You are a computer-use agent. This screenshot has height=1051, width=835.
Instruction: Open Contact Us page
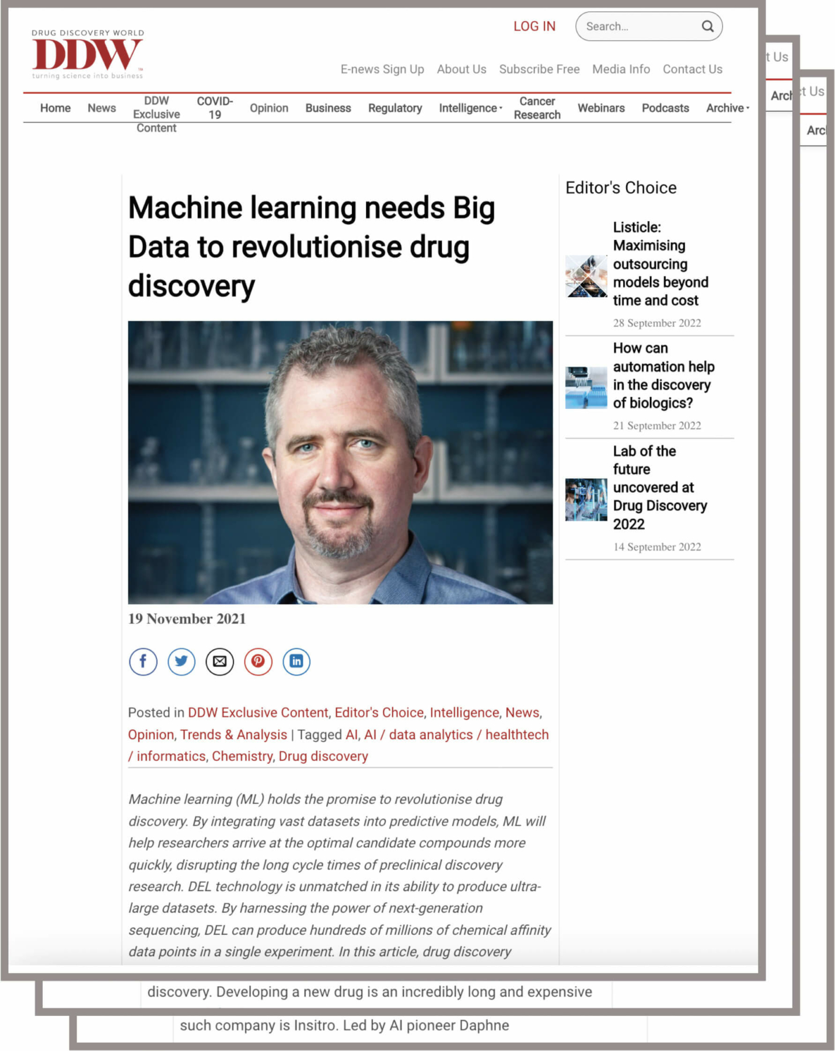point(693,69)
